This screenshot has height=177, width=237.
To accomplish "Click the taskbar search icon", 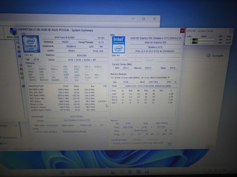I will (71, 173).
